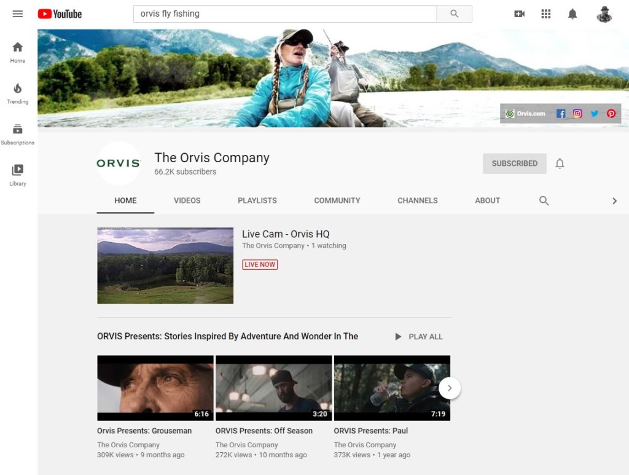Show more tabs with the right chevron
This screenshot has width=629, height=475.
point(614,200)
